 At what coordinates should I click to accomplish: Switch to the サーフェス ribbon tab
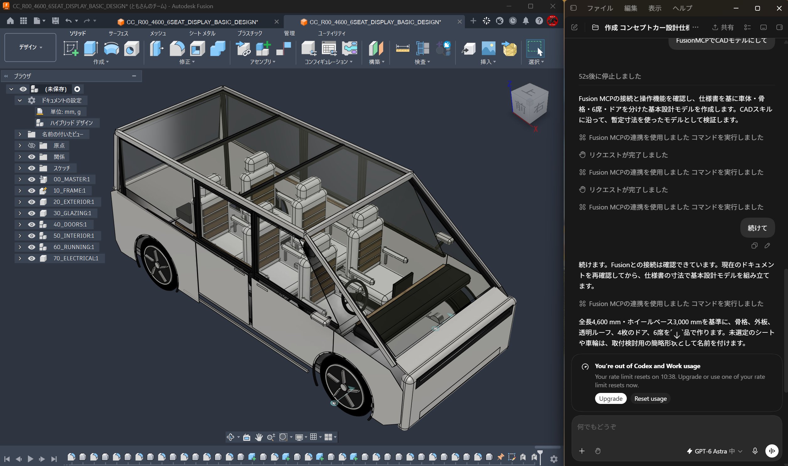(x=118, y=33)
